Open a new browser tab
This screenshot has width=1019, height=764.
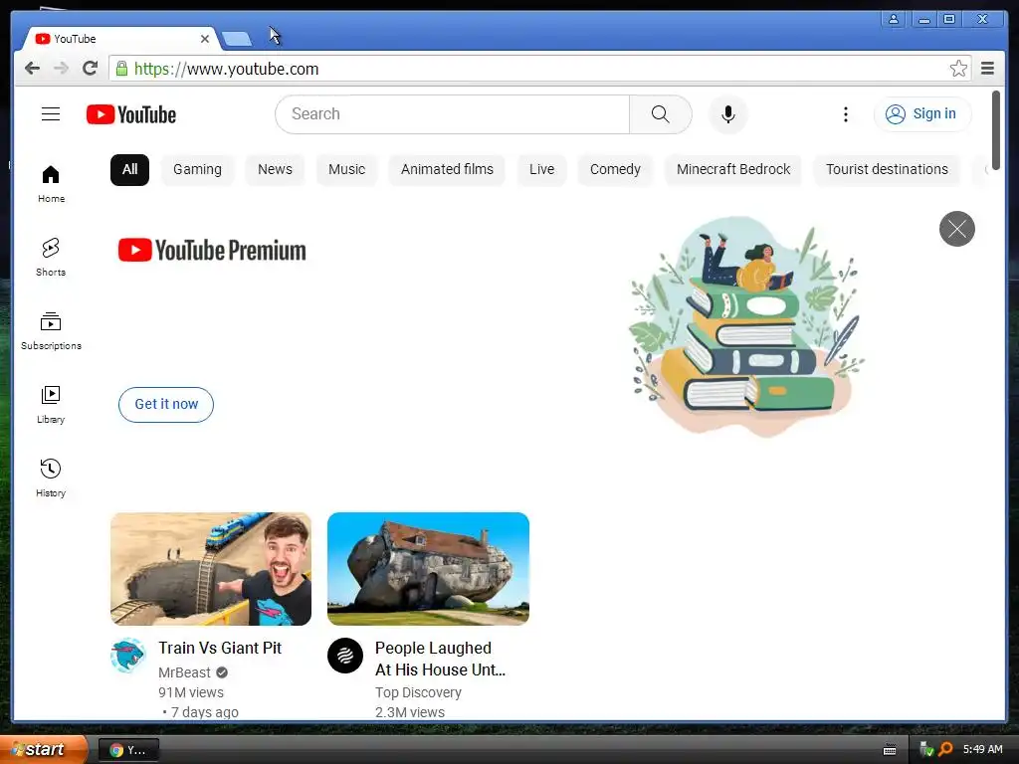(237, 39)
